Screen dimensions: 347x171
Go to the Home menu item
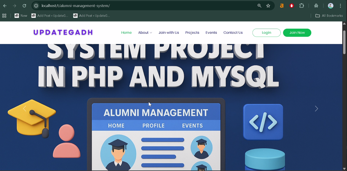pos(126,33)
